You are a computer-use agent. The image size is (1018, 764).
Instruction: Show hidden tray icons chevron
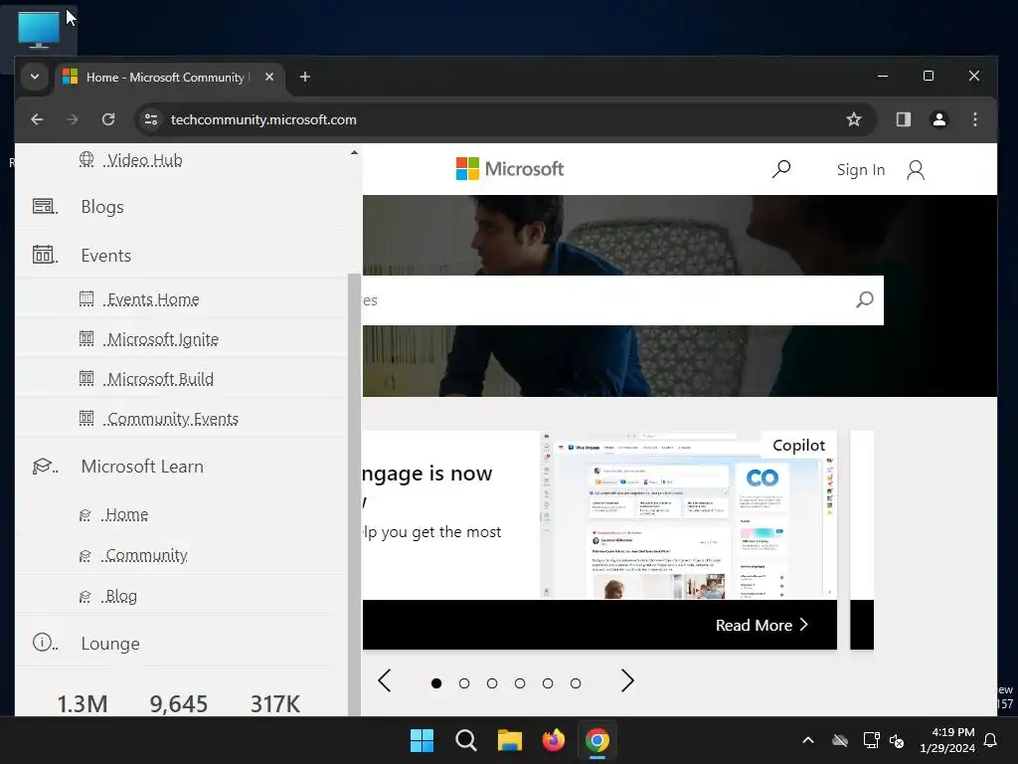click(x=807, y=740)
